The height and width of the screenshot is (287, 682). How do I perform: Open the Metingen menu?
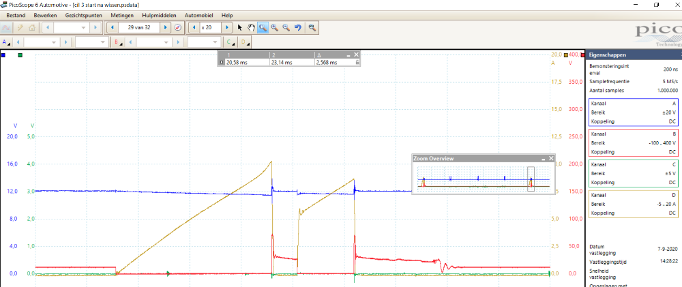123,14
